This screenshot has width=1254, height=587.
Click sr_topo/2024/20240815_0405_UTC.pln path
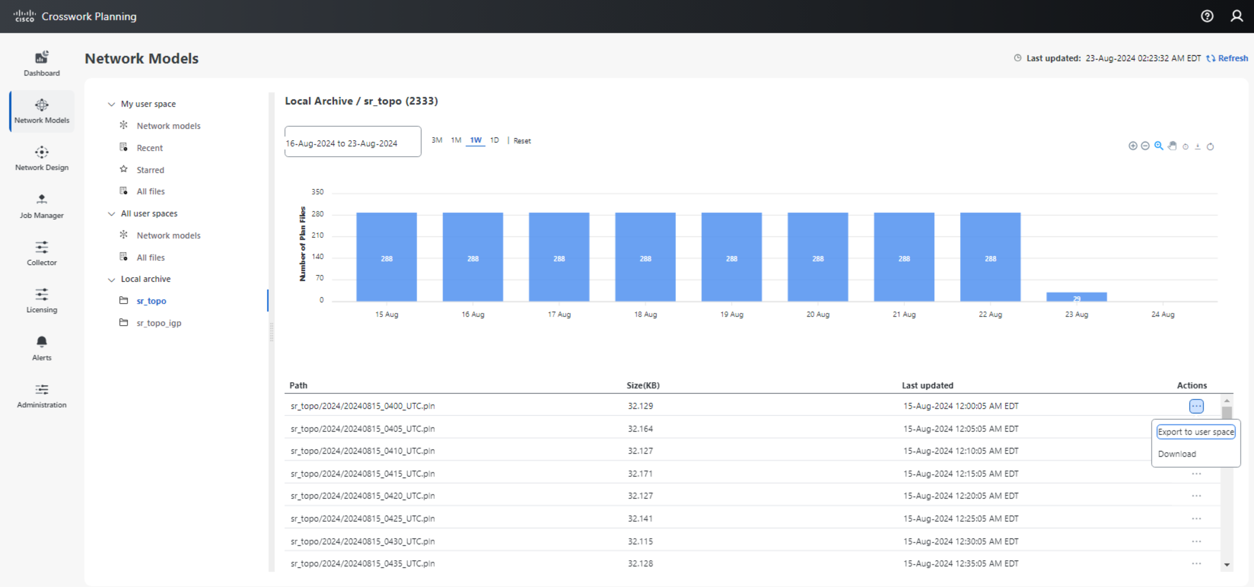pos(363,429)
